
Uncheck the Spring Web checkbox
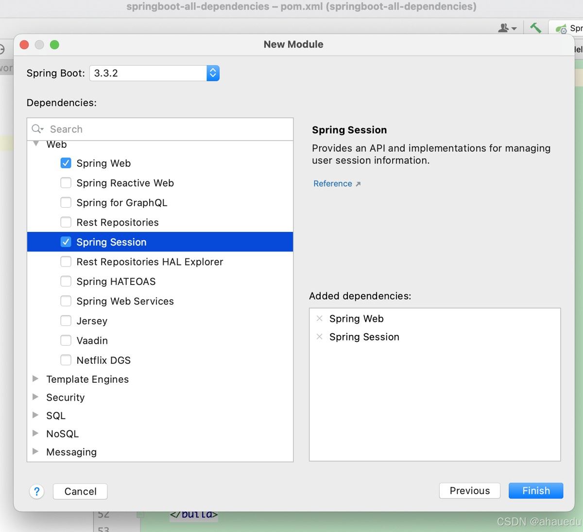tap(66, 163)
